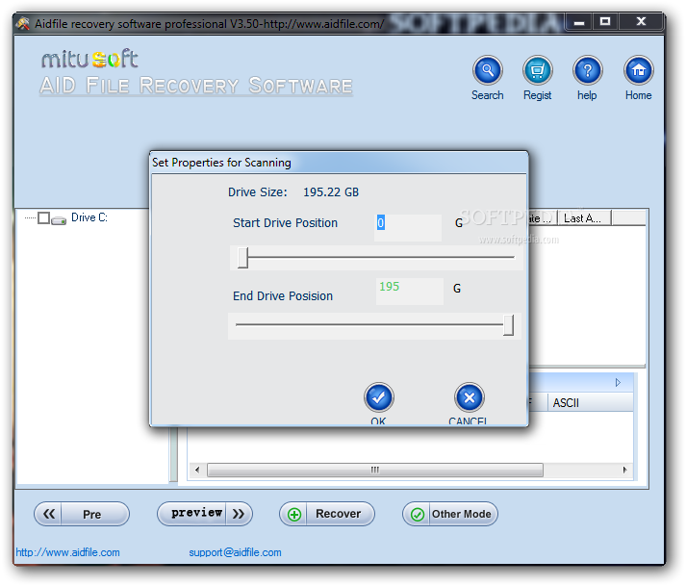686x586 pixels.
Task: Go back with the Pre button
Action: click(82, 514)
